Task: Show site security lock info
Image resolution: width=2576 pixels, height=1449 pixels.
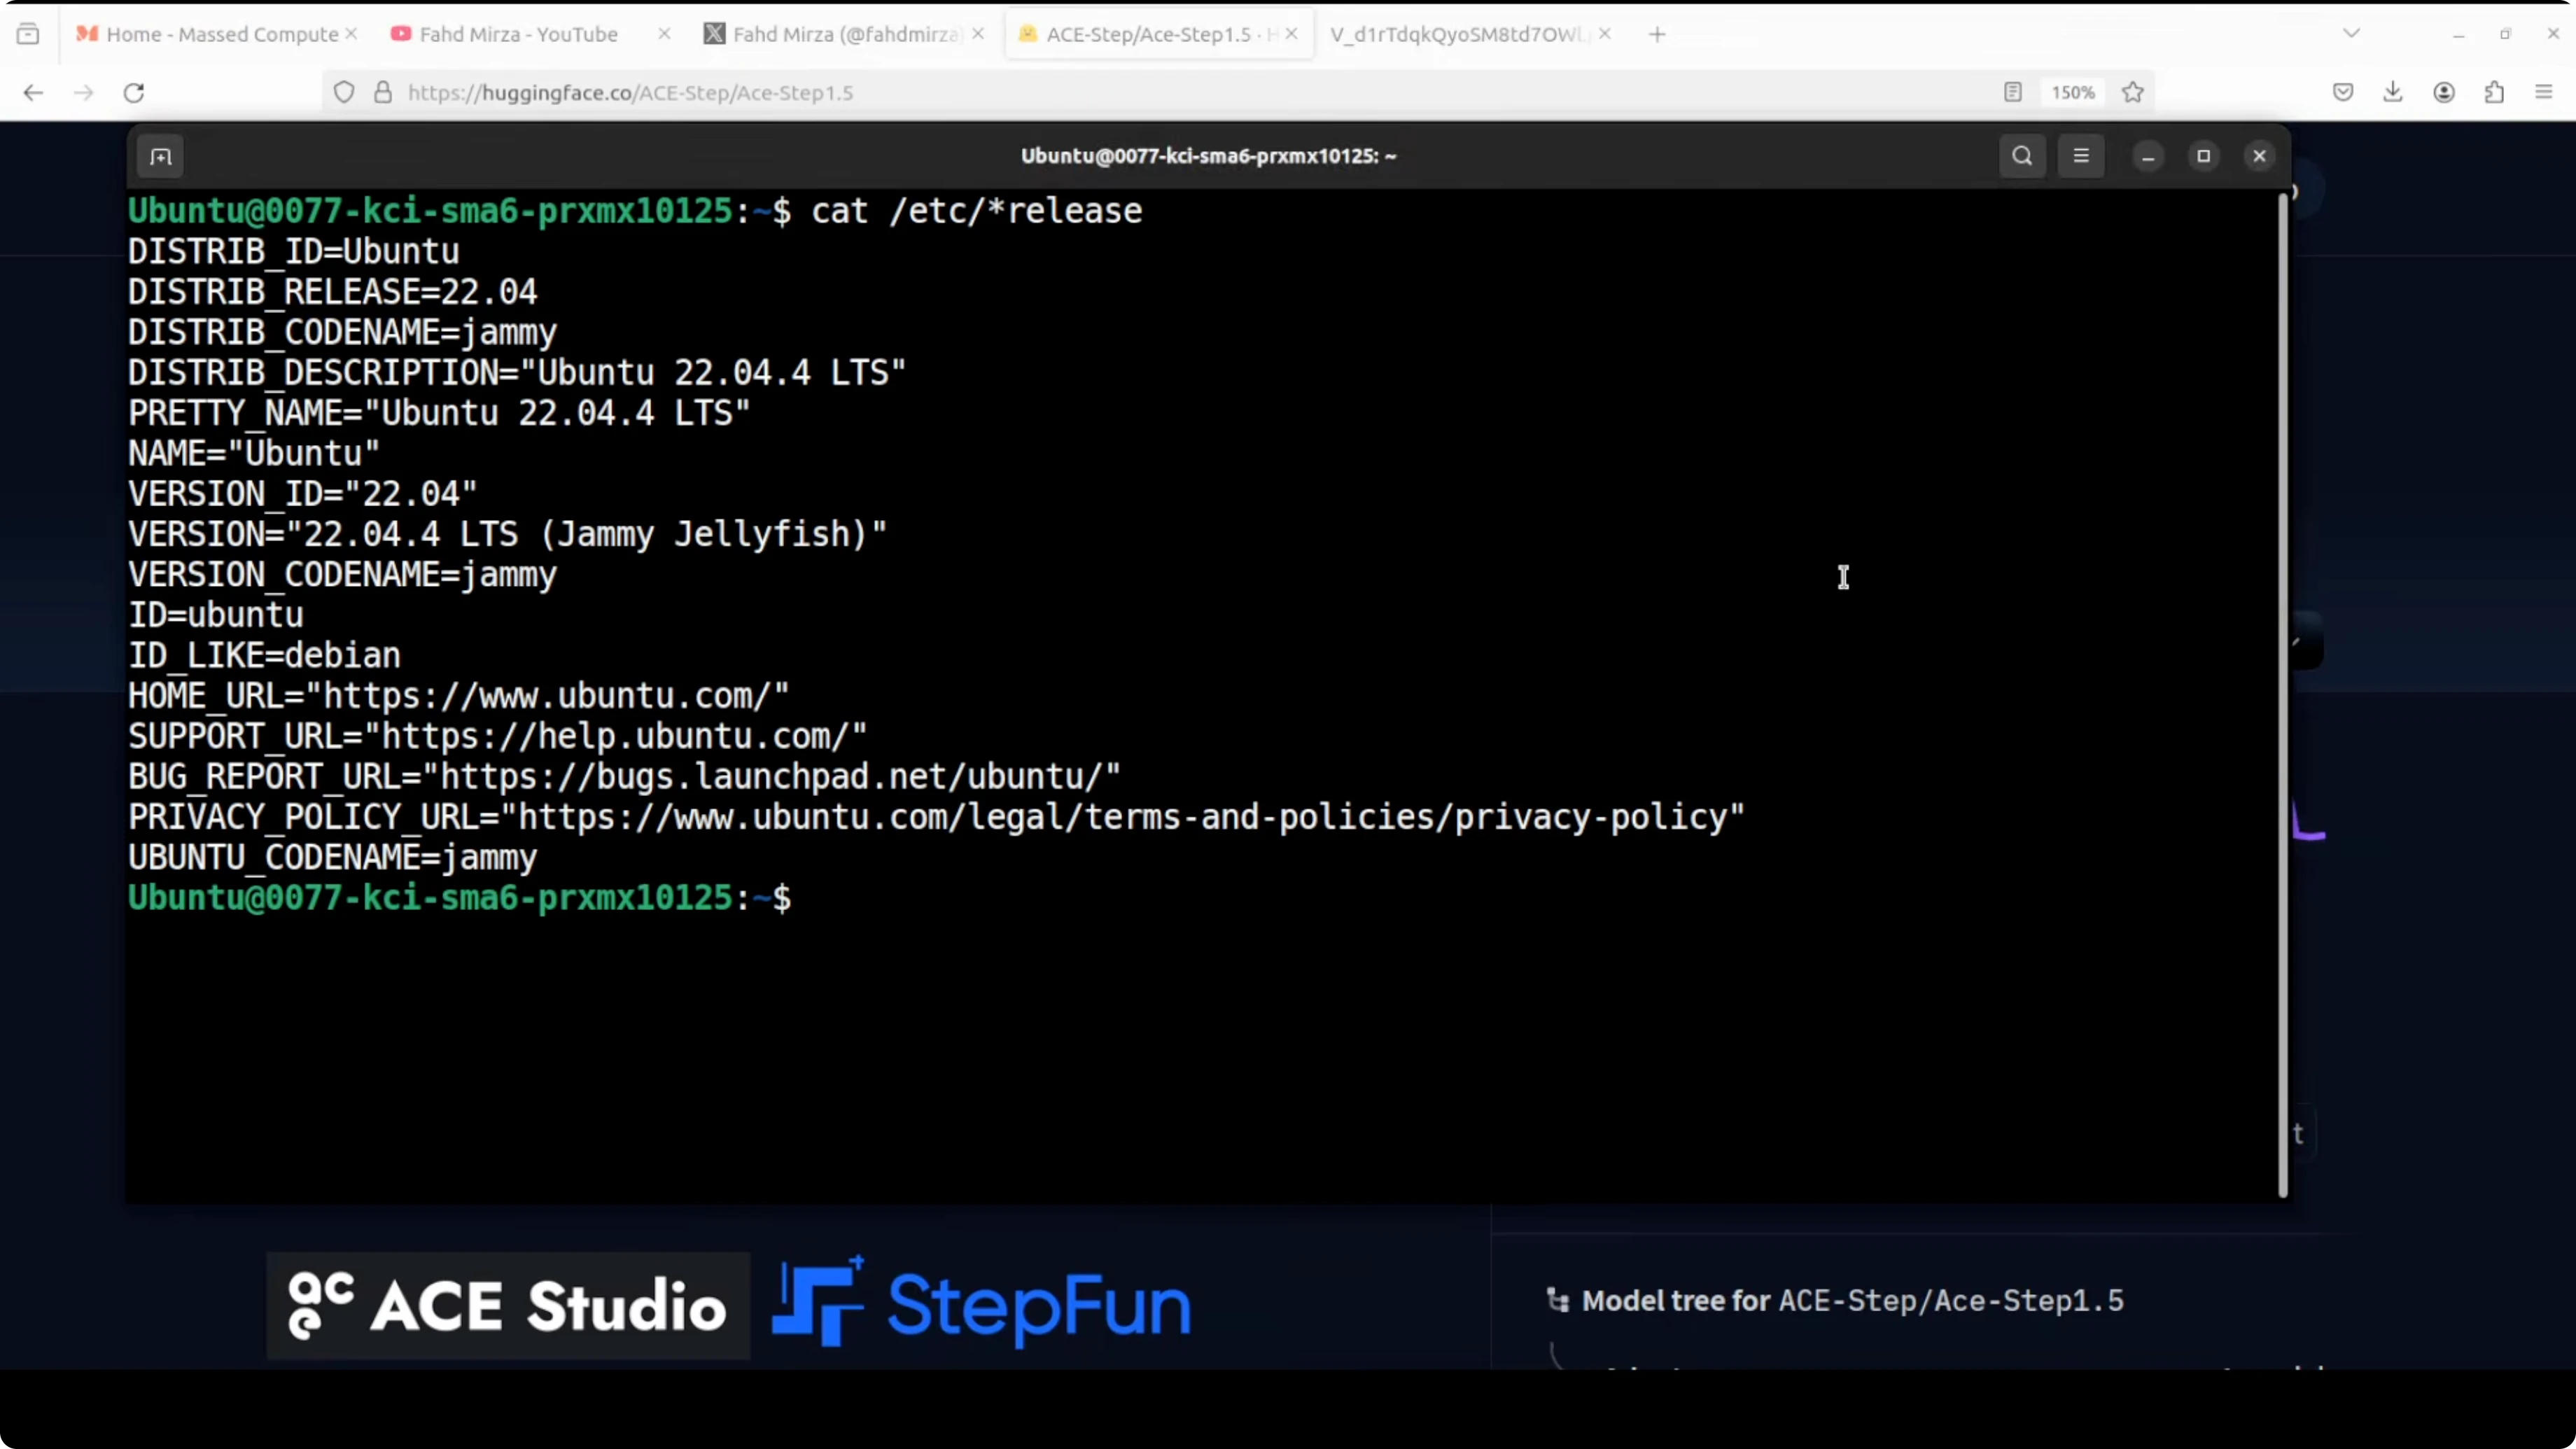Action: coord(383,93)
